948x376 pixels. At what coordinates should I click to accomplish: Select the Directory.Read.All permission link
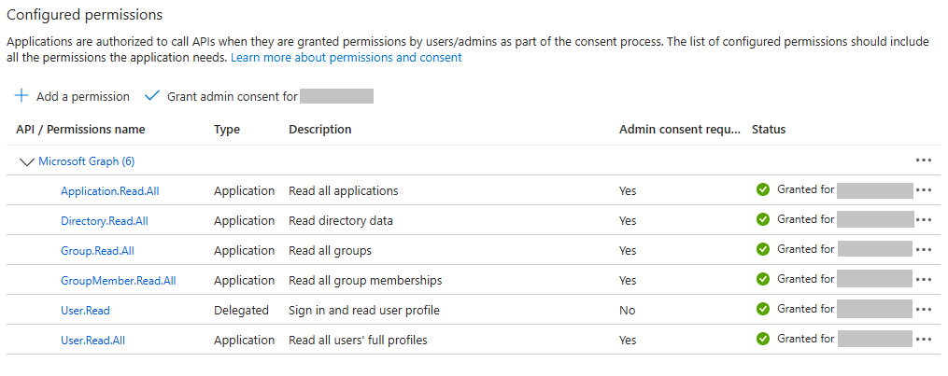(105, 221)
